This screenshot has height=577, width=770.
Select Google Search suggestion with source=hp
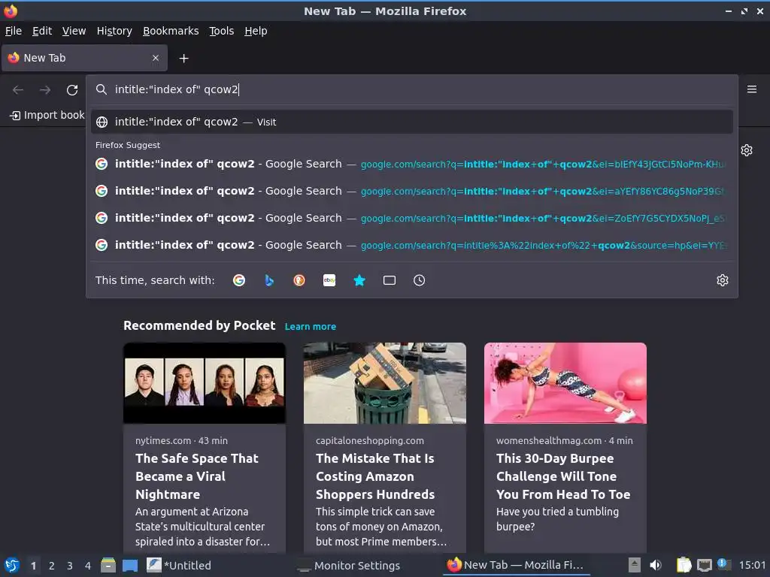411,245
